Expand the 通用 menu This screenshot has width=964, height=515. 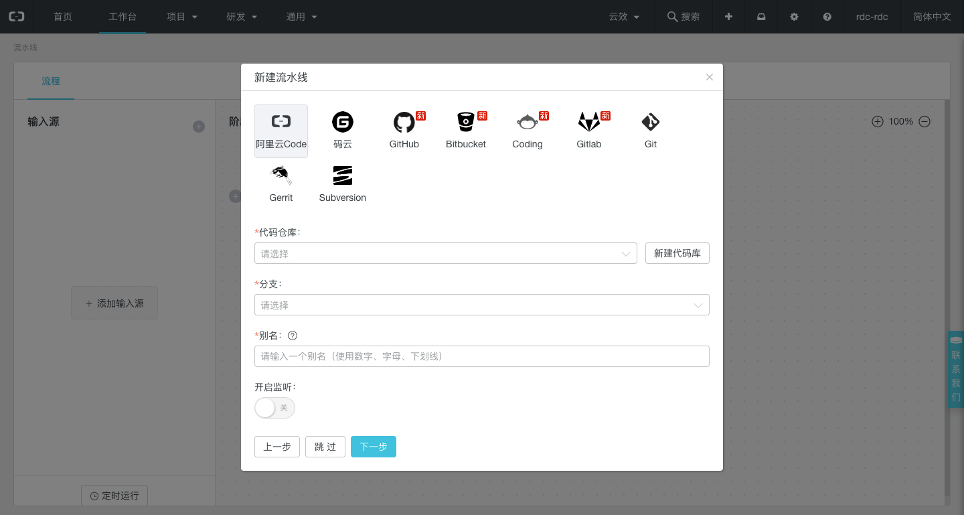pyautogui.click(x=302, y=17)
